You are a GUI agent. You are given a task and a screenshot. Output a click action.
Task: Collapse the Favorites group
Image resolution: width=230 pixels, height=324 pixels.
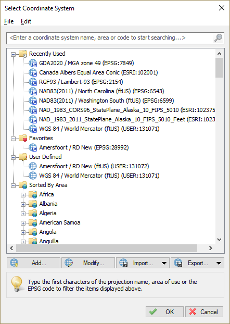click(x=13, y=139)
